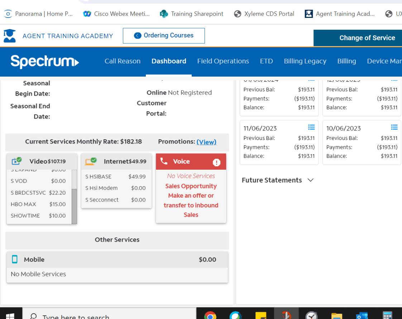Switch to the Field Operations tab

223,61
